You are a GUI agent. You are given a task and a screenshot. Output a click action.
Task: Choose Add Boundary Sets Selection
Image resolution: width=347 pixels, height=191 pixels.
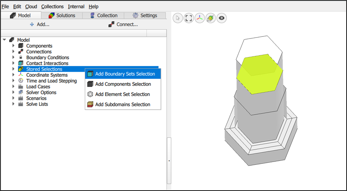[x=123, y=74]
